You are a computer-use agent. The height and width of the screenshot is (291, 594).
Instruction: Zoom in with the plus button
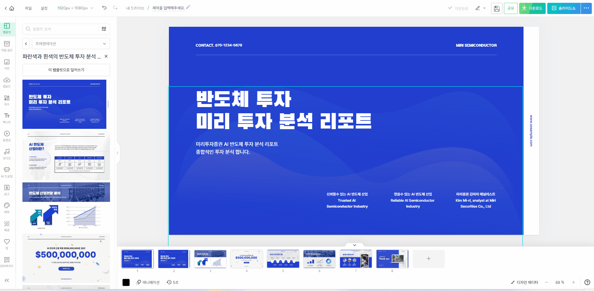pos(573,282)
